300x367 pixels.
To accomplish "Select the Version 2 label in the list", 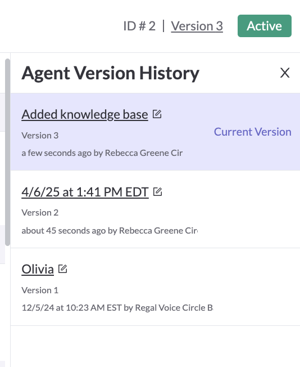I will pos(40,213).
